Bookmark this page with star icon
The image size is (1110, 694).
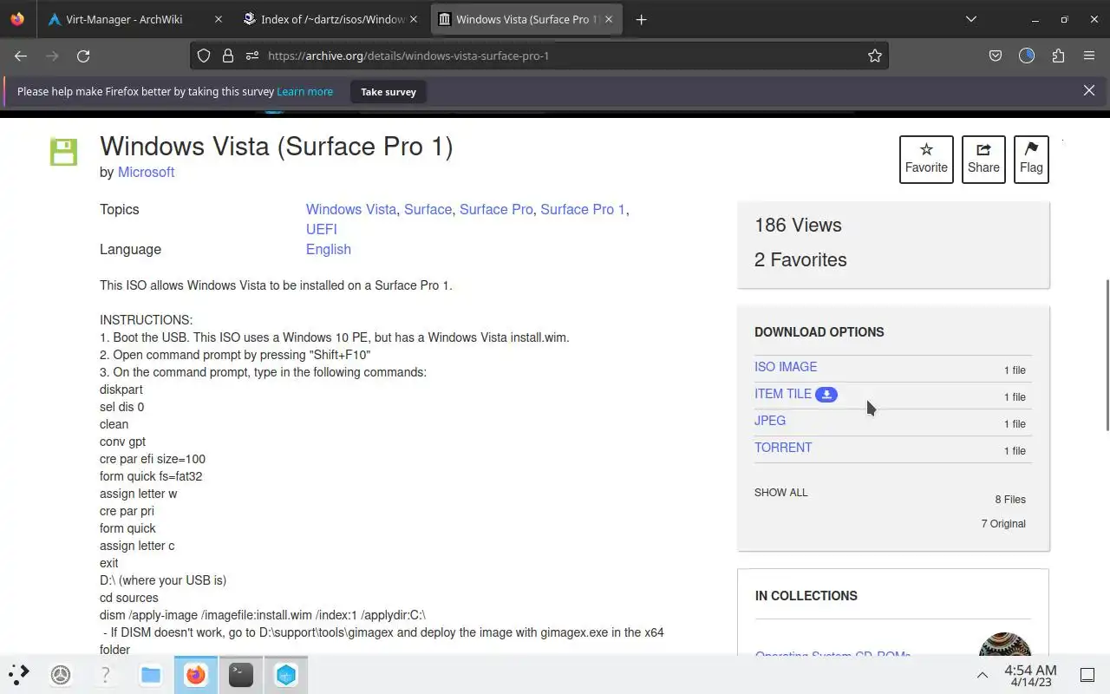point(875,56)
